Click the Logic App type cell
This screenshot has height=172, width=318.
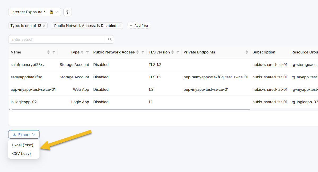(80, 102)
